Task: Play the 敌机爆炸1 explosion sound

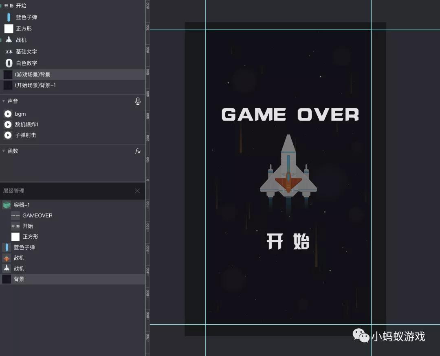Action: (7, 124)
